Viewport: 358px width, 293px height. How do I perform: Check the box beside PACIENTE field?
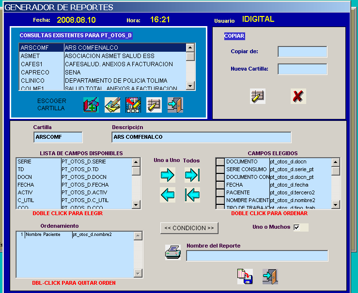coord(220,192)
